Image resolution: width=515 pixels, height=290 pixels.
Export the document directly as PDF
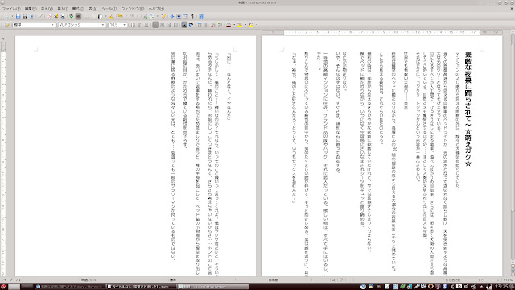coord(49,16)
